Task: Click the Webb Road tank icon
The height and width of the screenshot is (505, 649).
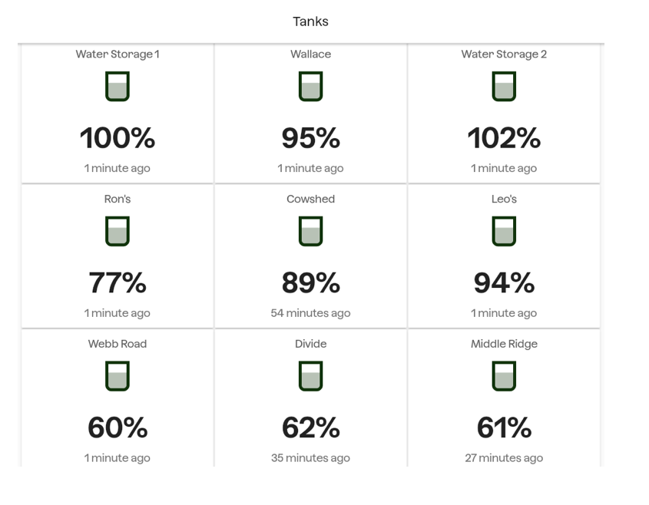Action: [118, 377]
